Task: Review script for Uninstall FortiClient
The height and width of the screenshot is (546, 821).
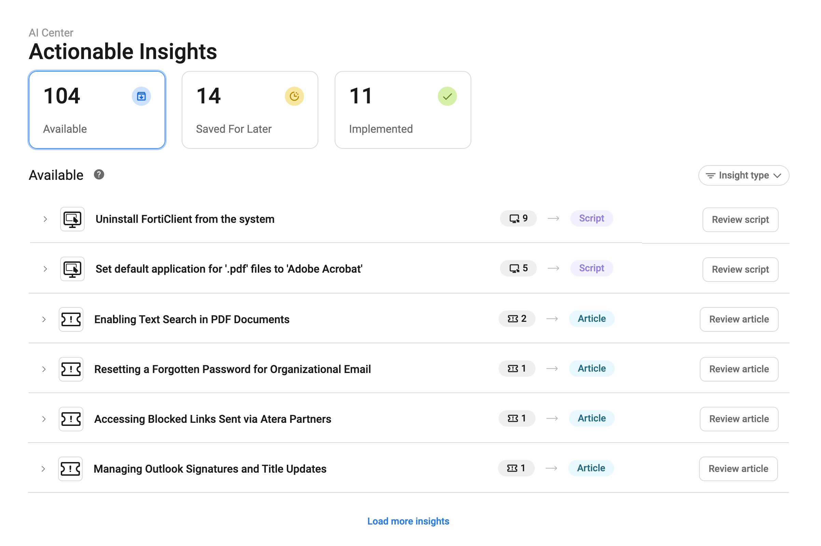Action: tap(740, 220)
